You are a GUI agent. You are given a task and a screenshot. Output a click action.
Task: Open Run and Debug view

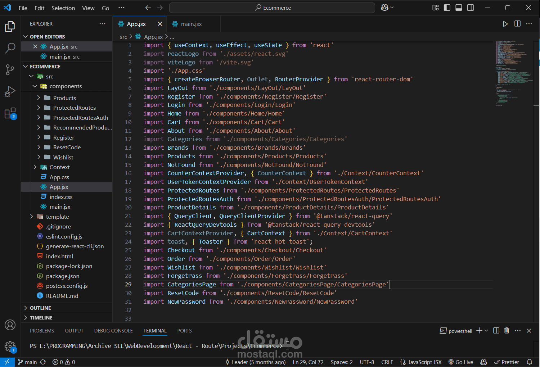click(x=10, y=91)
